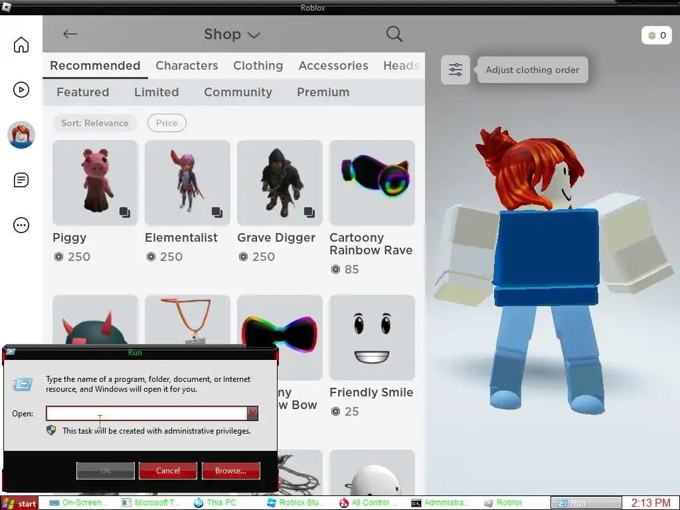The width and height of the screenshot is (680, 510).
Task: Click the Run program icon in dialog
Action: pyautogui.click(x=23, y=384)
